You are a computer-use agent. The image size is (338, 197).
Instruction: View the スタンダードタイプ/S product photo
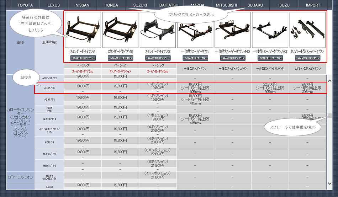(158, 30)
